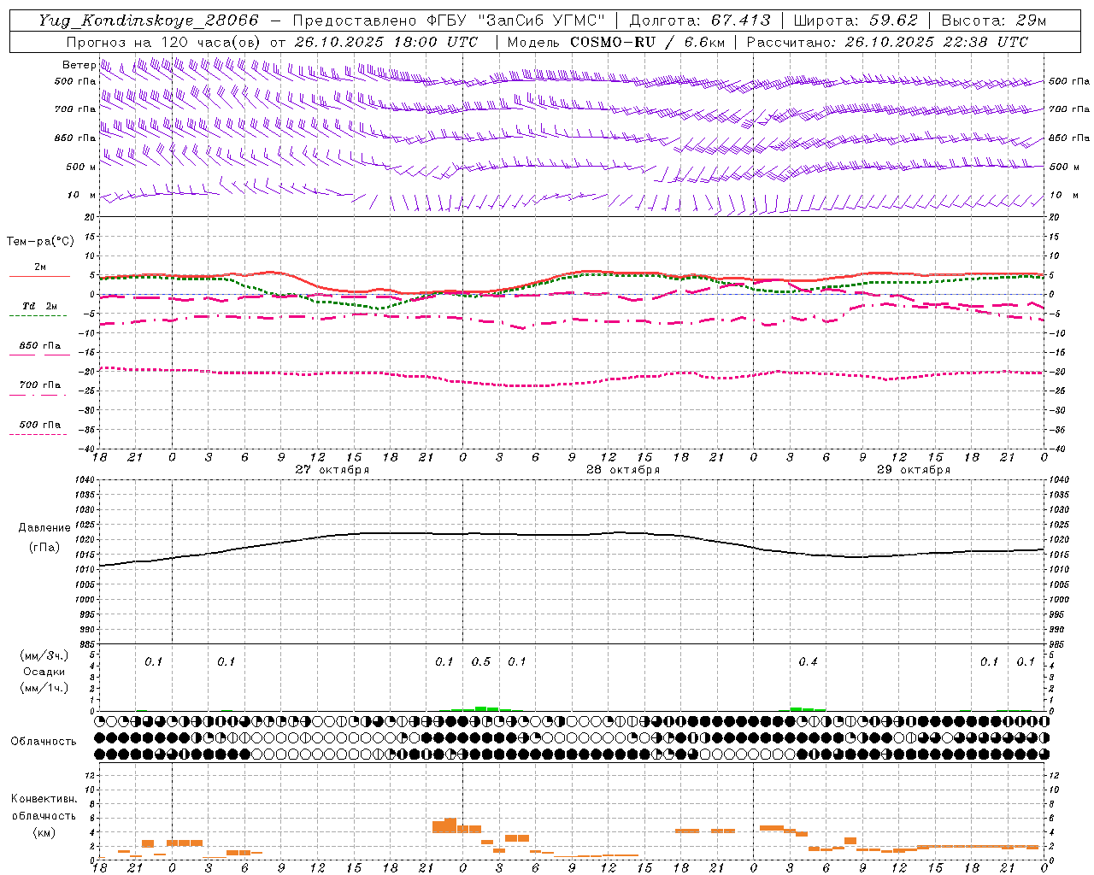Select the station title Yug_Kondinskoye_28066
Image resolution: width=1094 pixels, height=875 pixels.
pyautogui.click(x=148, y=21)
